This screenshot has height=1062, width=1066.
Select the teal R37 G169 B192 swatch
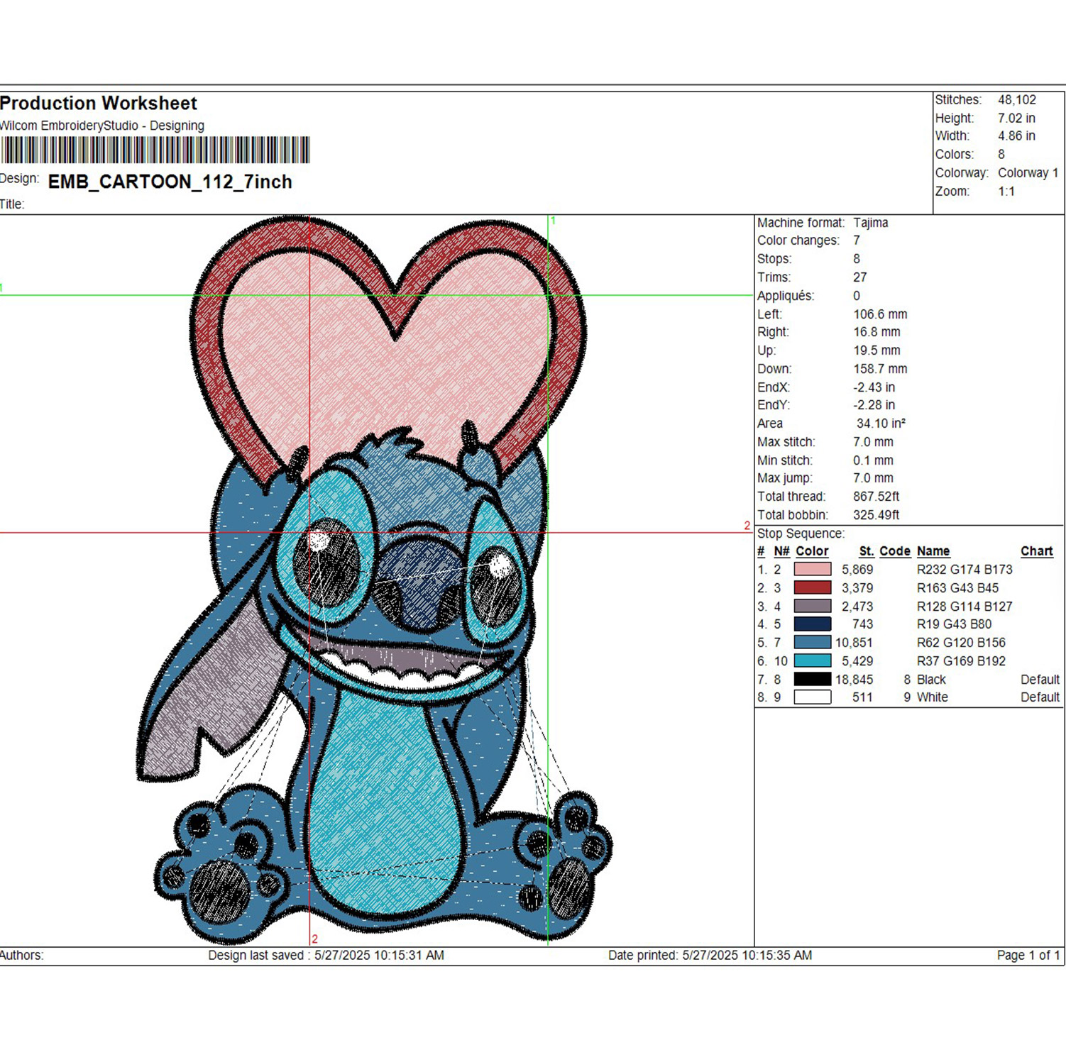(x=812, y=660)
